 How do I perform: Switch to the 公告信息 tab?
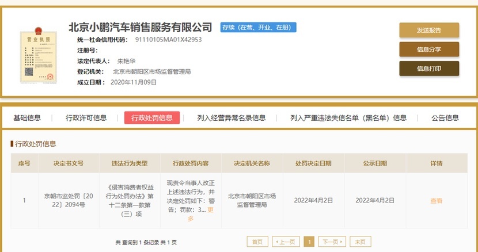[x=445, y=118]
